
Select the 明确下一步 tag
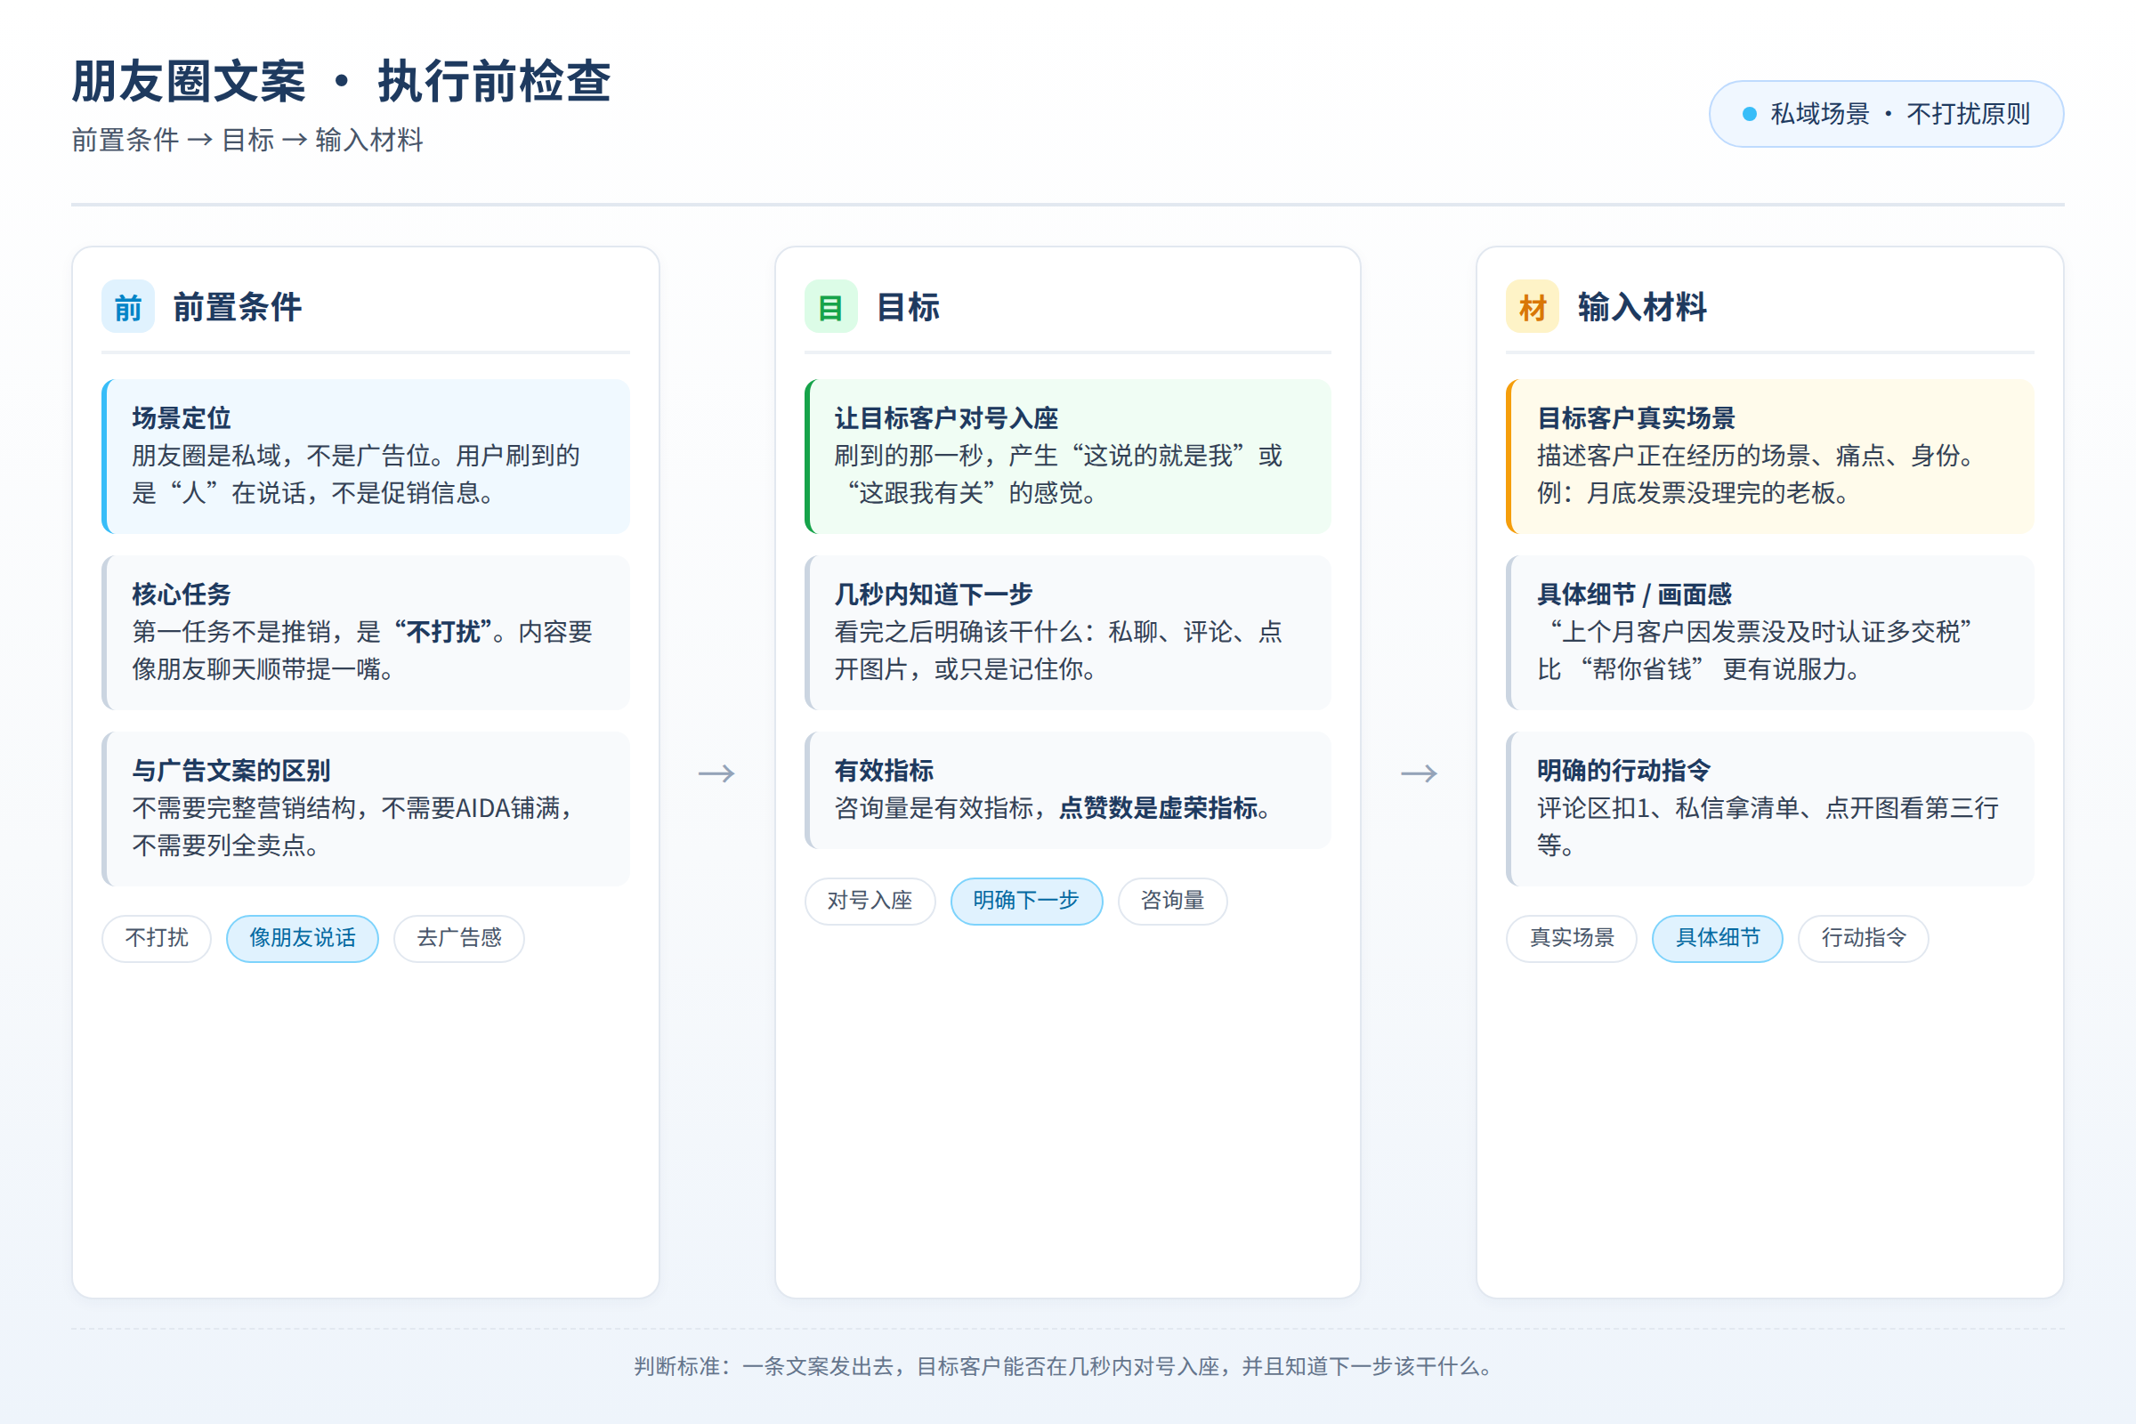tap(1026, 901)
